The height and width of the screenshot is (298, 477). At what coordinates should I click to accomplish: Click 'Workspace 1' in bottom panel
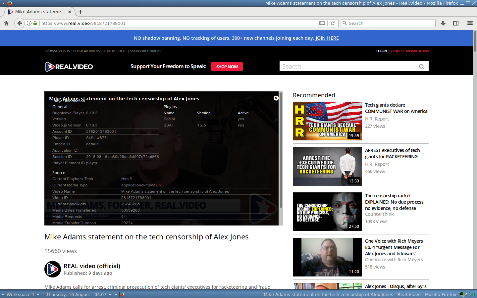click(x=21, y=294)
